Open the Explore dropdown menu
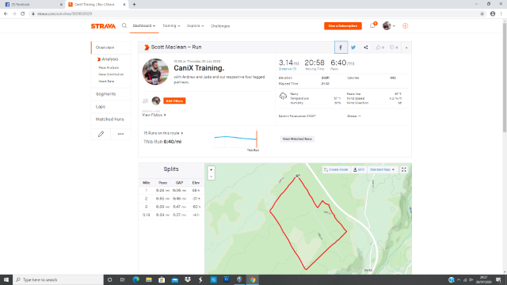507x285 pixels. (x=196, y=26)
